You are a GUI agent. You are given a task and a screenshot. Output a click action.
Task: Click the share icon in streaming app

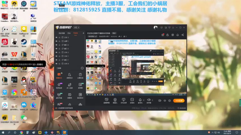click(x=183, y=35)
